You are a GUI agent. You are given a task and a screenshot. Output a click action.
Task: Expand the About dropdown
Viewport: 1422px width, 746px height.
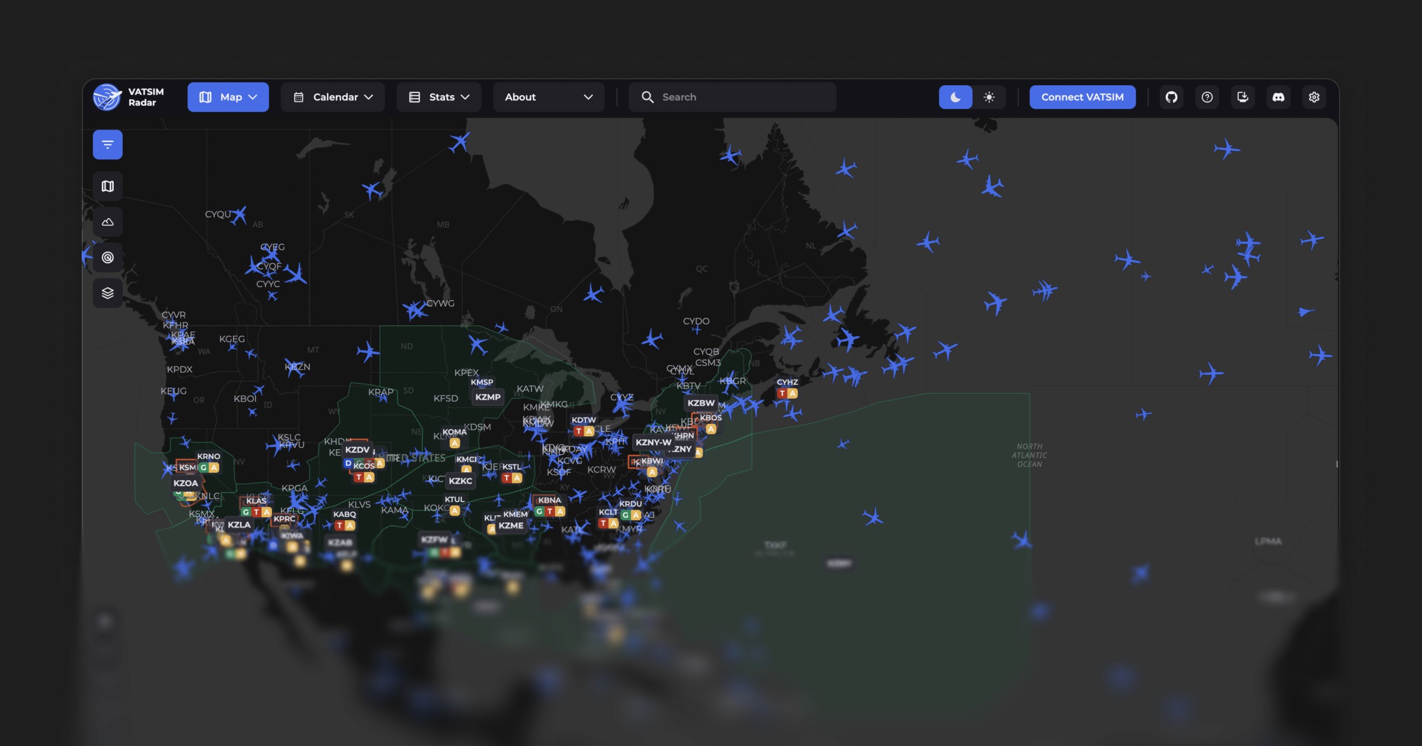click(548, 97)
